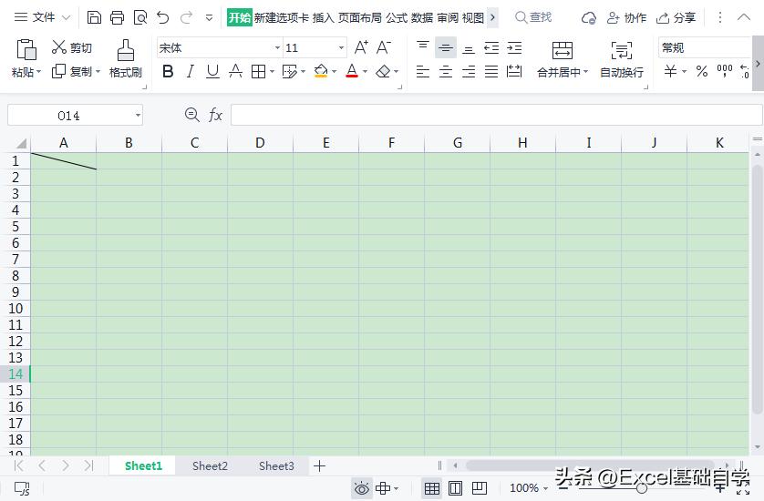Image resolution: width=764 pixels, height=501 pixels.
Task: Apply thousands separator 000 format
Action: pos(725,72)
